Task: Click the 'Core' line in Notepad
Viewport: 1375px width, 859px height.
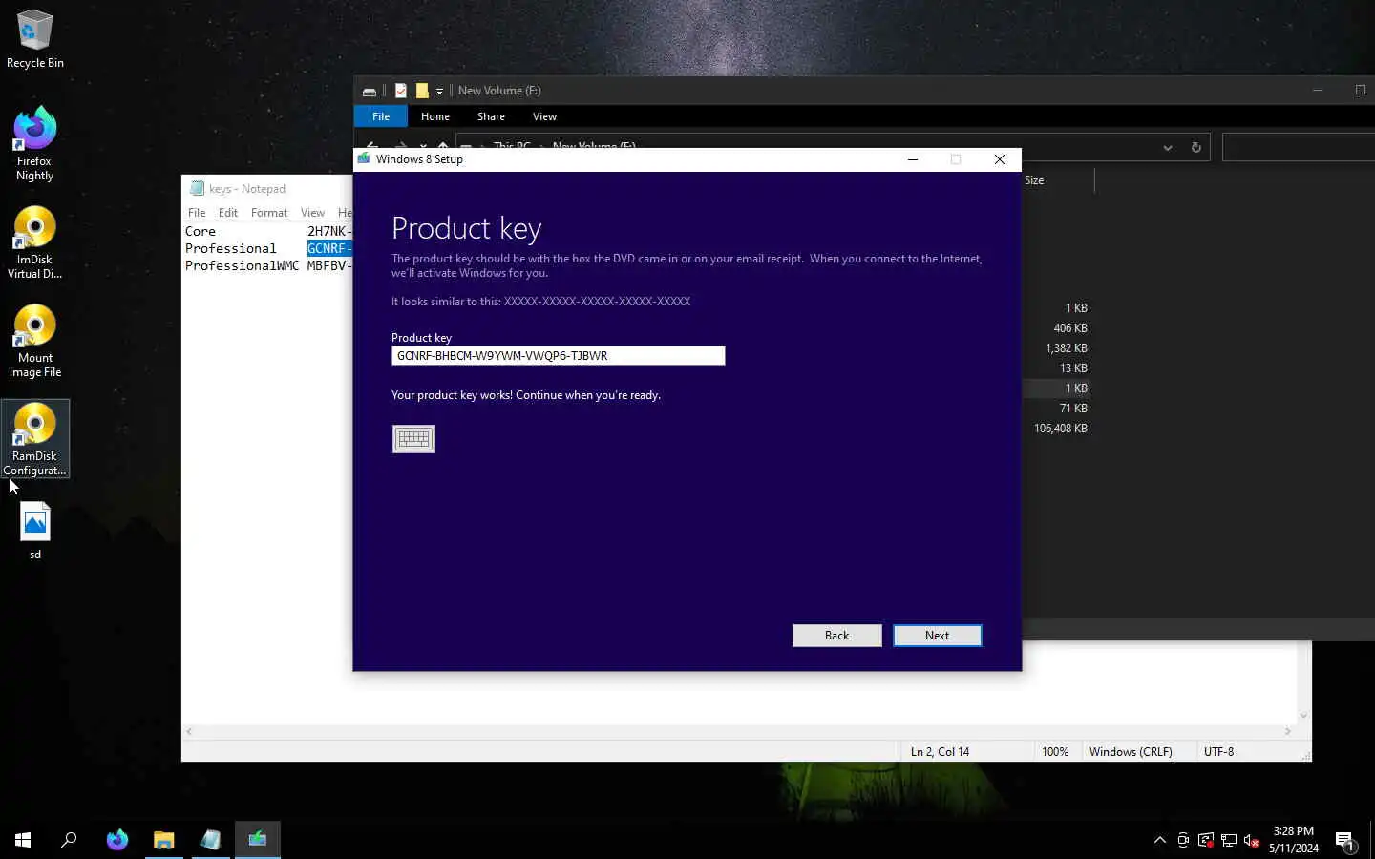Action: 201,232
